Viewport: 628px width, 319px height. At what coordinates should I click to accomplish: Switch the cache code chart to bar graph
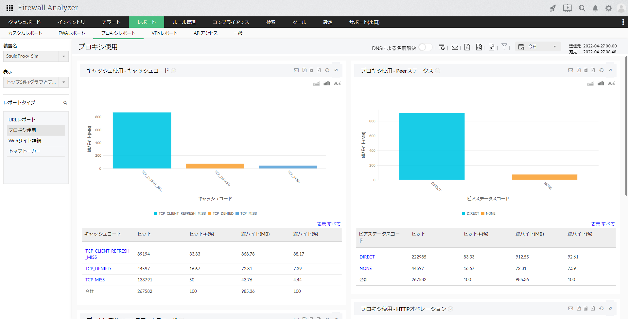(x=326, y=83)
